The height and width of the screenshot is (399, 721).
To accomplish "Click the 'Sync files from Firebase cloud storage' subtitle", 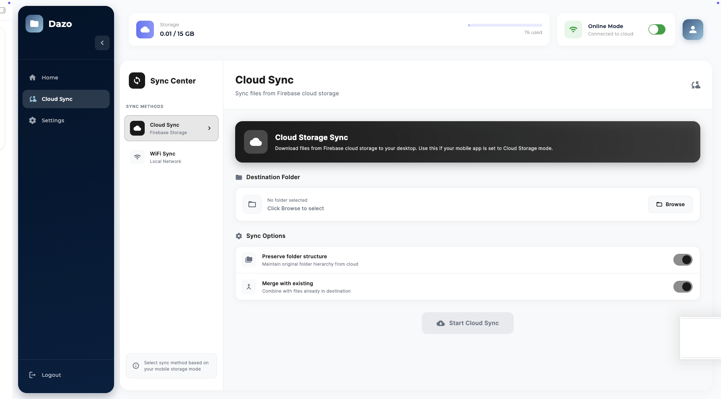I will 287,93.
